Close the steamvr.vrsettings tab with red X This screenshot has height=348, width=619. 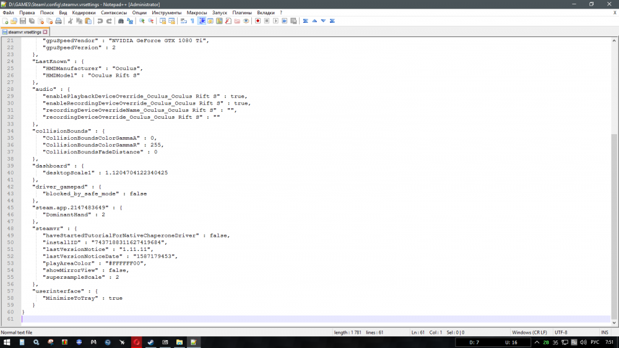click(x=45, y=32)
